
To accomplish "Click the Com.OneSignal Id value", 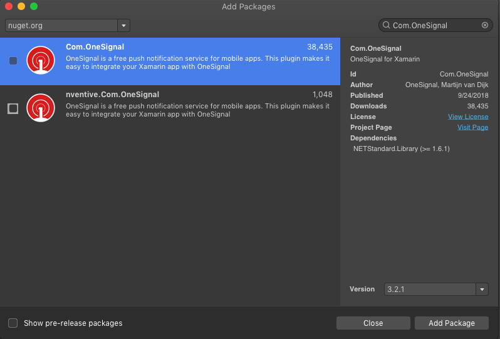I will [x=464, y=74].
